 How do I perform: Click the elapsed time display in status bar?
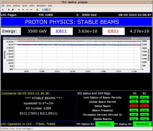8,129
